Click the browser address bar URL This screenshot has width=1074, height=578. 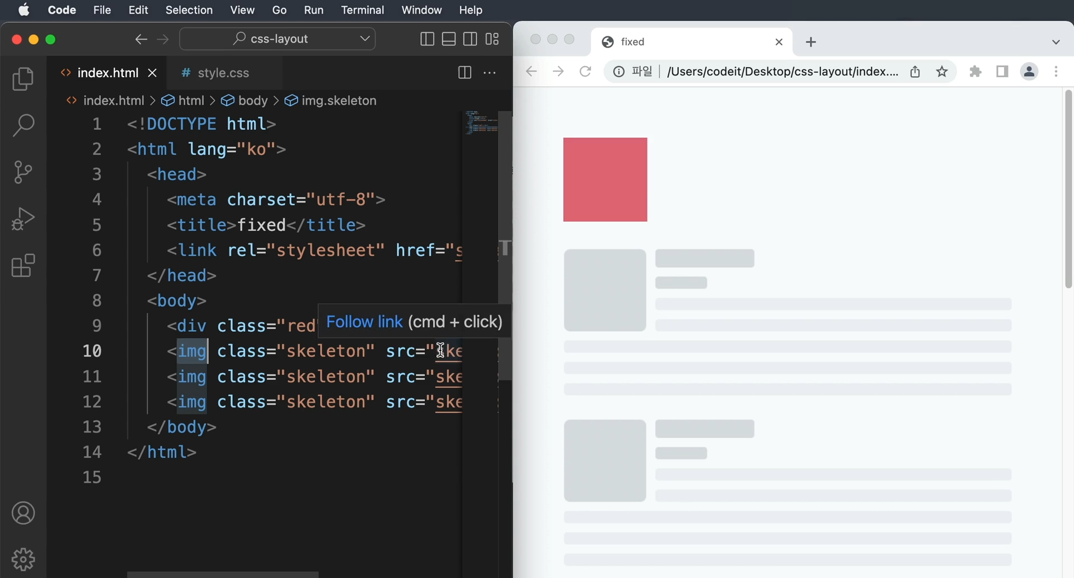(782, 72)
